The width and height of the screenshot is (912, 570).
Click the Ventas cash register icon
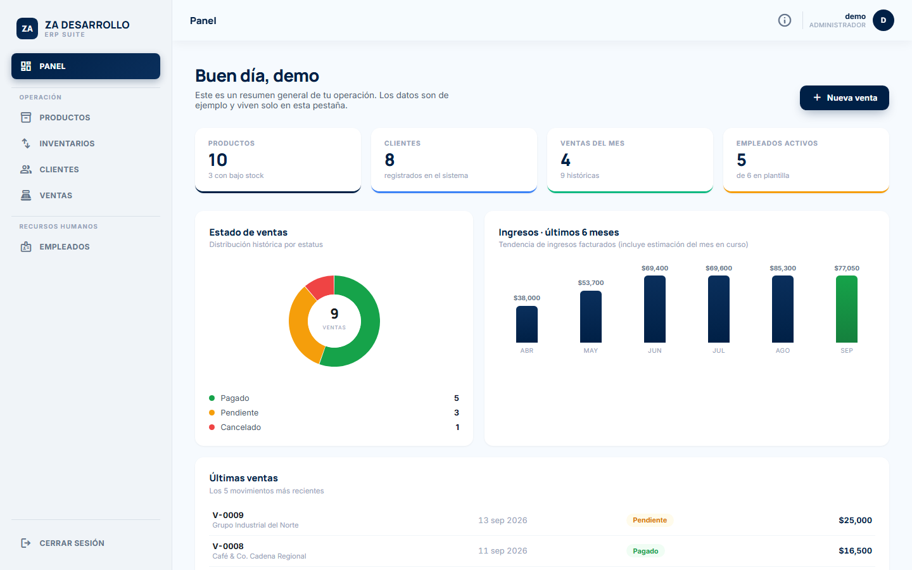(x=26, y=195)
